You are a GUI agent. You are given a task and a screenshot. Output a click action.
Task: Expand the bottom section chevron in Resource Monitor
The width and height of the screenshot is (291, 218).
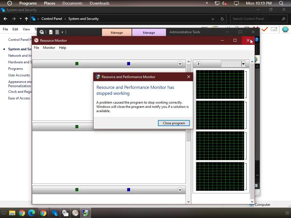(x=180, y=190)
